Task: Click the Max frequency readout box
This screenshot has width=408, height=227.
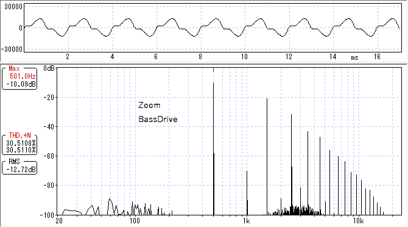Action: [x=19, y=77]
